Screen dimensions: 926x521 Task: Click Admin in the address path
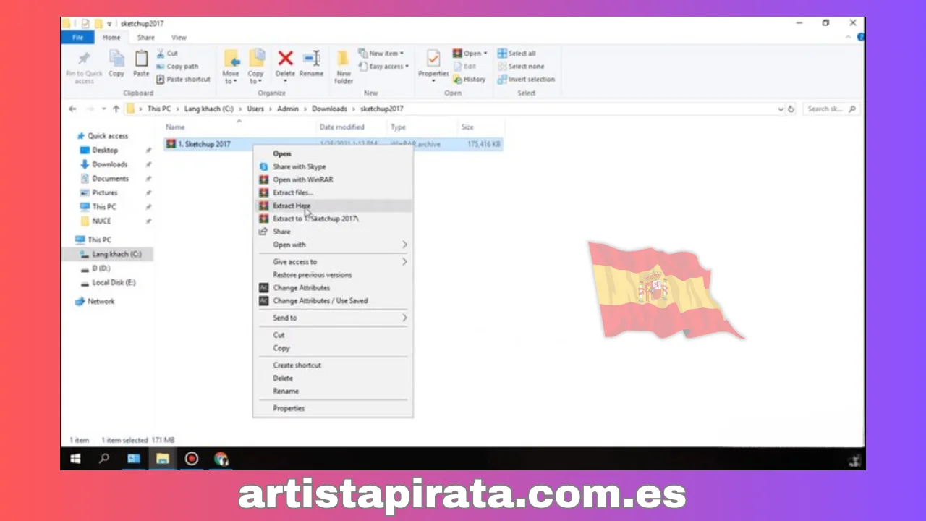tap(286, 109)
